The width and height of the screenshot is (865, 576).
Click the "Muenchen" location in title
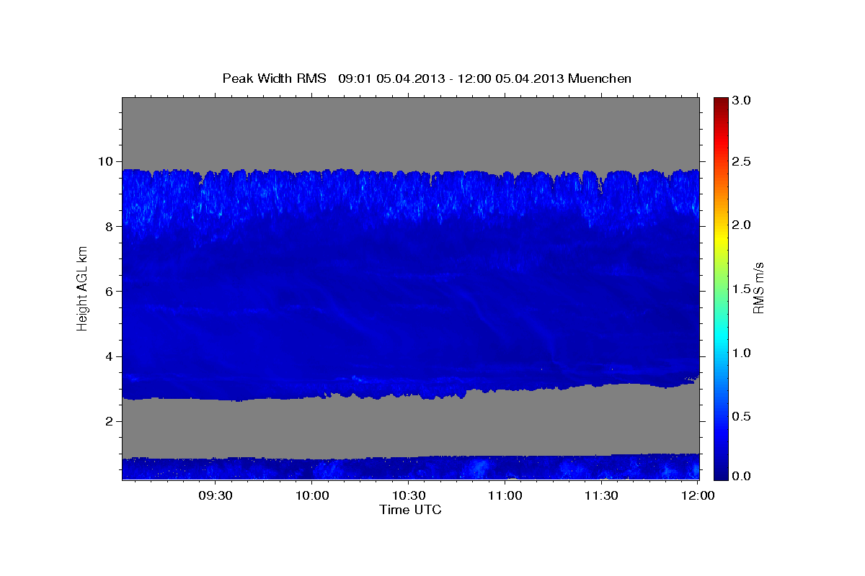tap(600, 78)
